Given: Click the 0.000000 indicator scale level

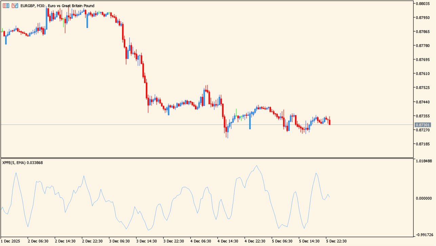Looking at the screenshot, I should [424, 198].
